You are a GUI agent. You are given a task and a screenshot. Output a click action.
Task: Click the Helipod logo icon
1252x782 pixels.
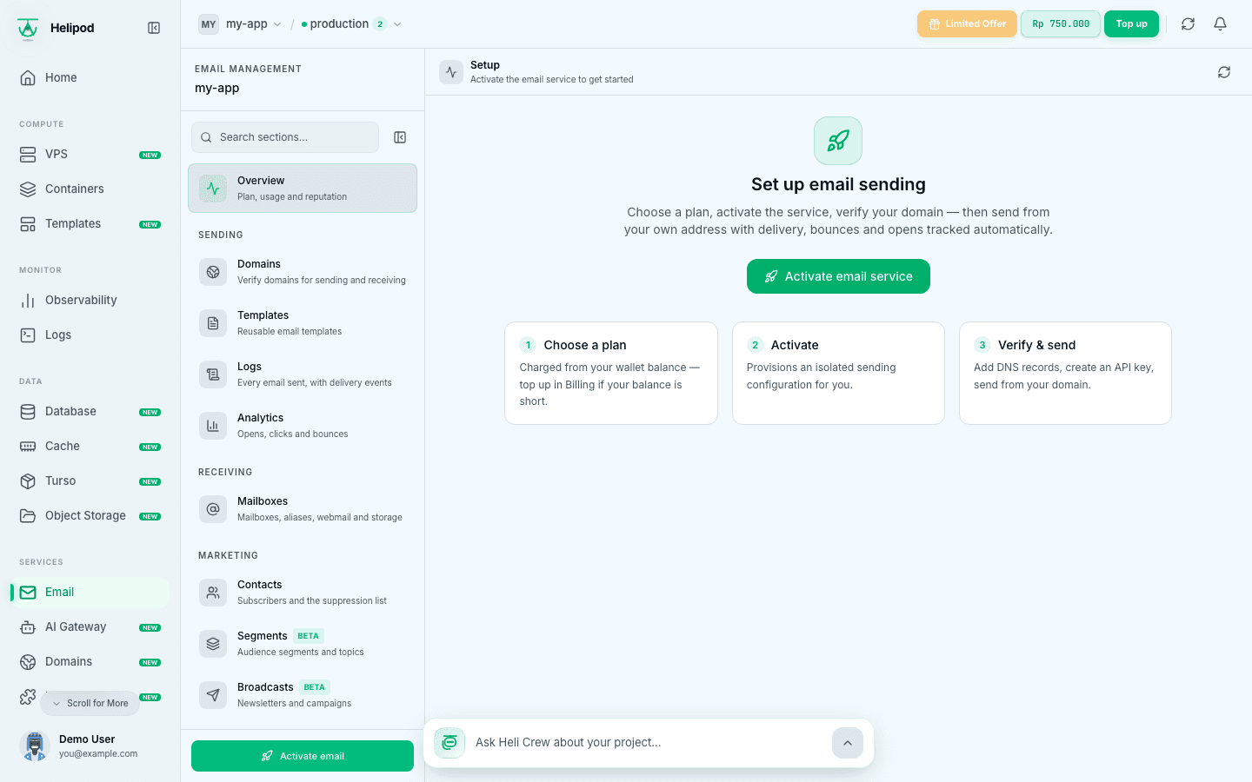point(28,29)
